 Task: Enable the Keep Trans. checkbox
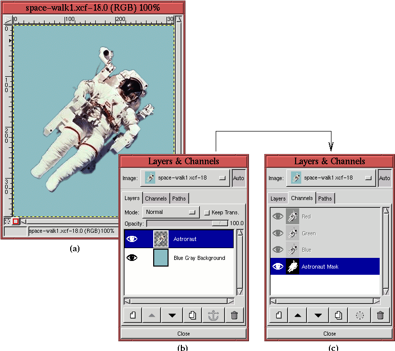[207, 212]
